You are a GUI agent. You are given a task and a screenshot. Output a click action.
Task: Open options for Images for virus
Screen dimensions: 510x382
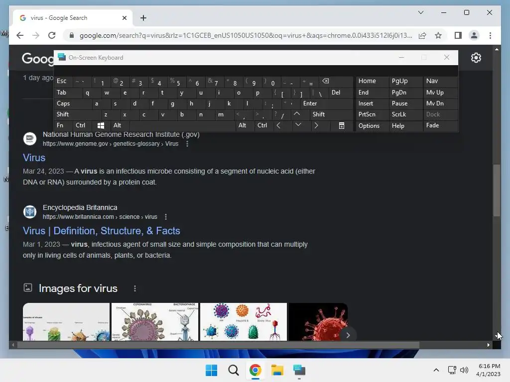134,288
